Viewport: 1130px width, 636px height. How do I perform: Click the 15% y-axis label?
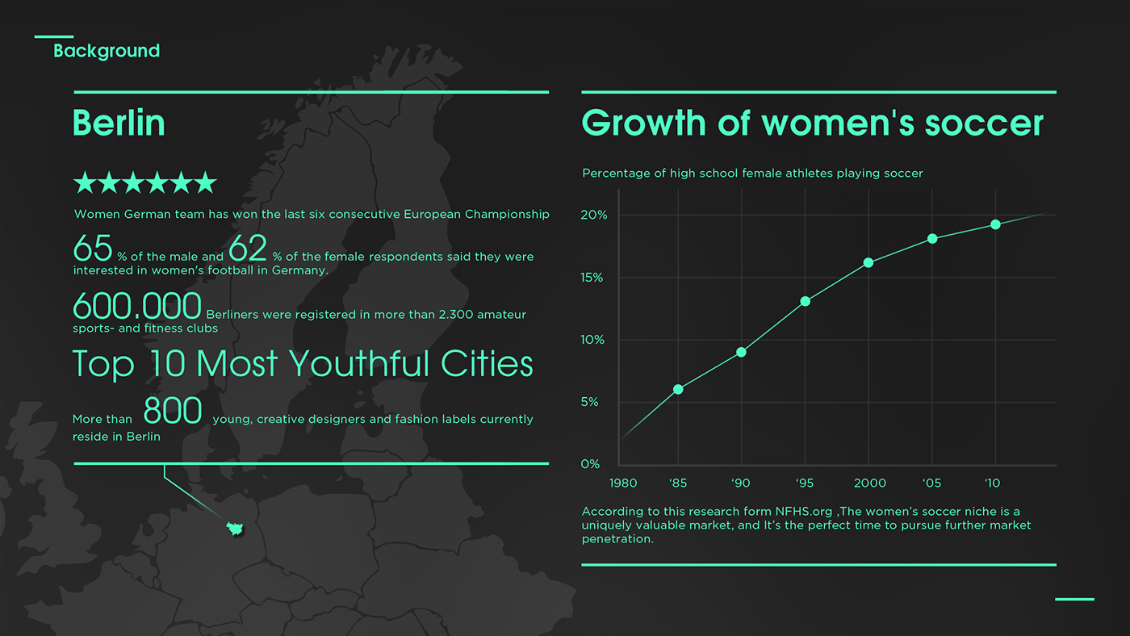593,278
